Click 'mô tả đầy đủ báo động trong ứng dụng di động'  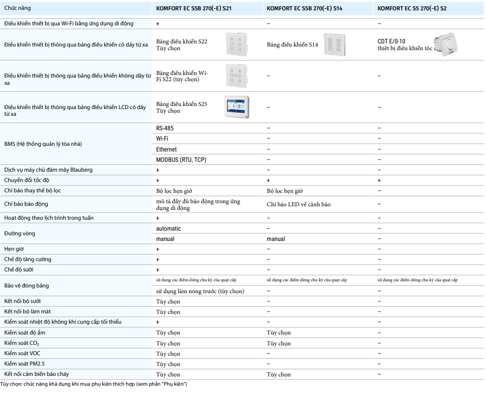[x=198, y=204]
